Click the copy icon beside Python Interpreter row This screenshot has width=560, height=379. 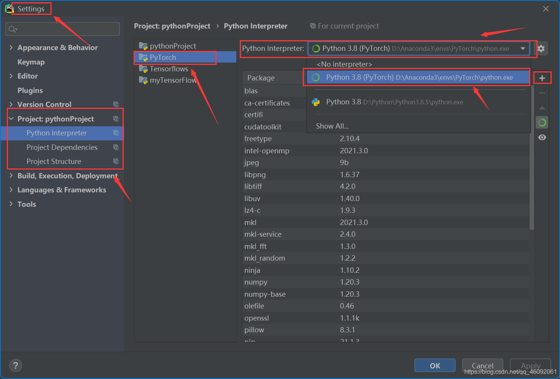[x=116, y=133]
